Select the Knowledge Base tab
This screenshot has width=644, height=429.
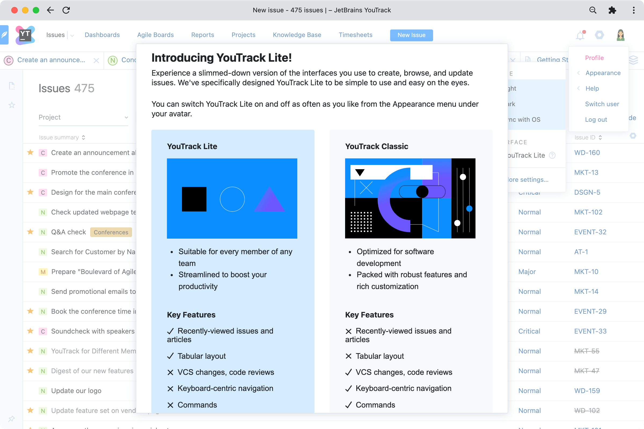point(297,35)
